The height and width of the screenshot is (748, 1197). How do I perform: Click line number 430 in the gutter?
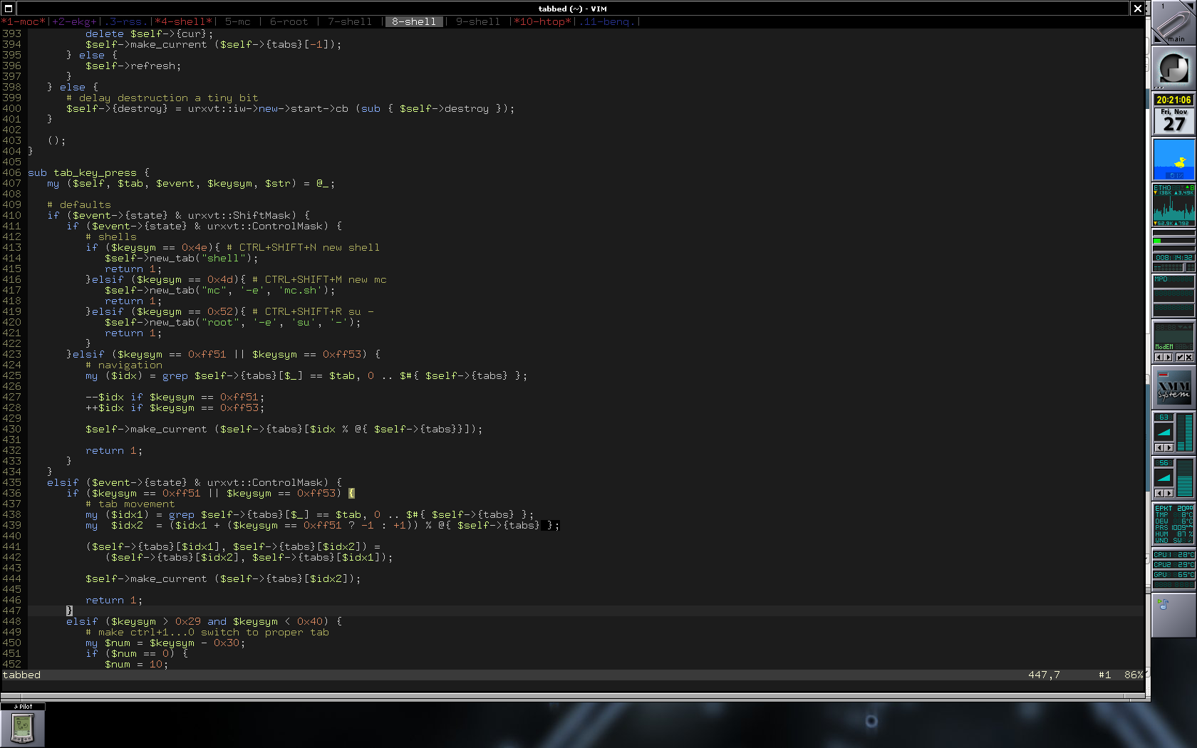(x=11, y=429)
